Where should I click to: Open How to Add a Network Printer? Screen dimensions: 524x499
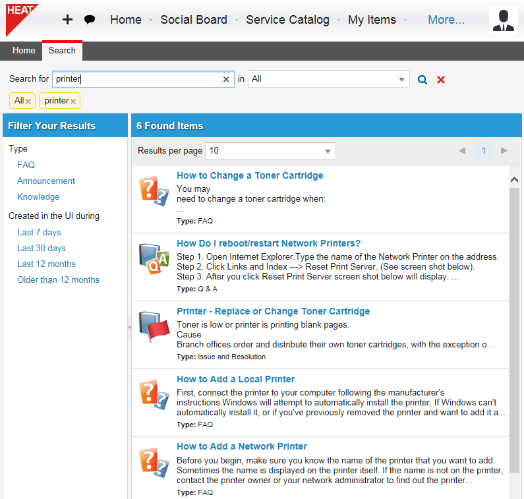click(x=242, y=446)
